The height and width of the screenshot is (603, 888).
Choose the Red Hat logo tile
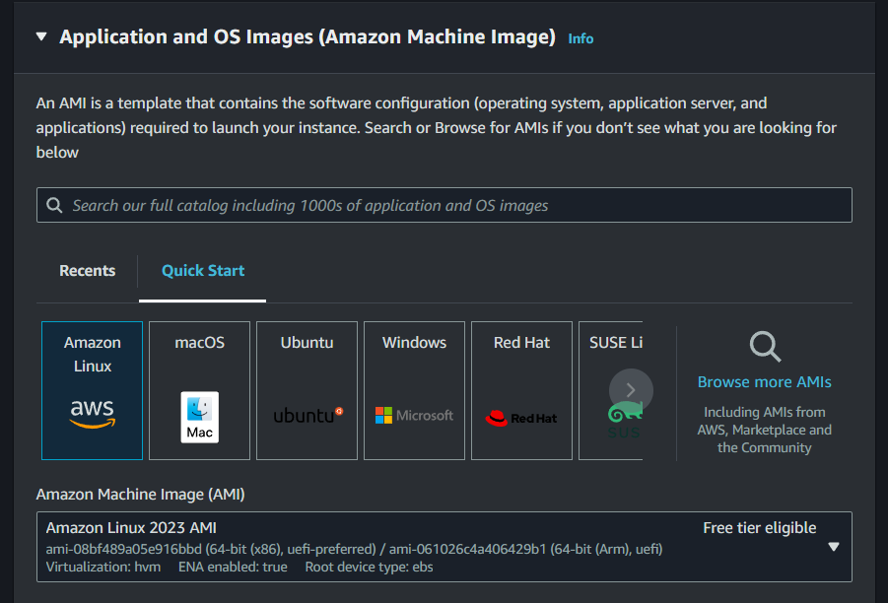click(x=521, y=391)
